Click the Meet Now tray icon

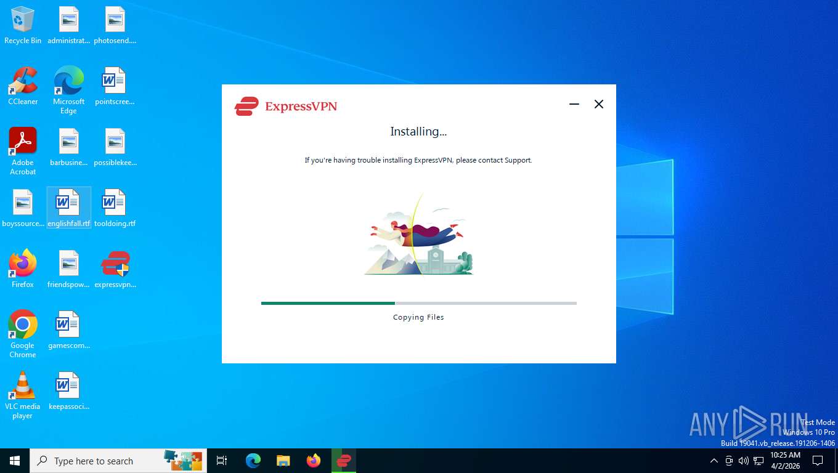point(729,461)
